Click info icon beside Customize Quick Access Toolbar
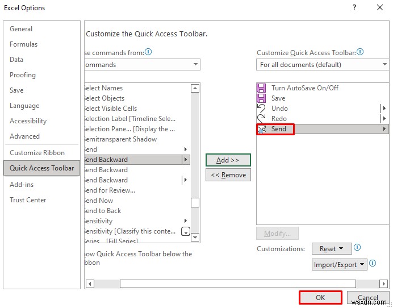Image resolution: width=393 pixels, height=308 pixels. click(x=360, y=52)
